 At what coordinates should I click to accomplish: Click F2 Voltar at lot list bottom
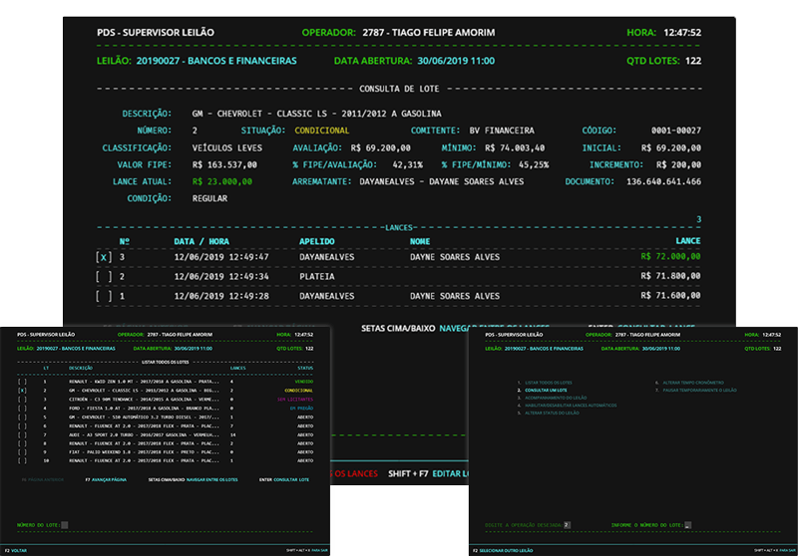[16, 550]
